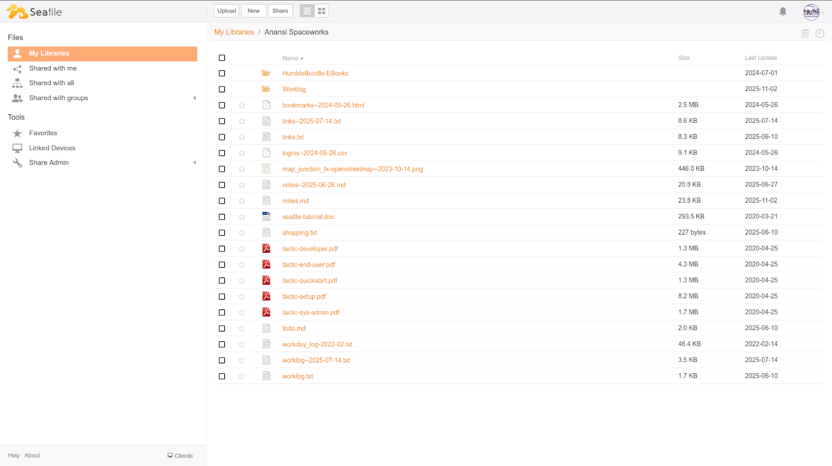Open the seafile-tutorial.doc file

tap(308, 217)
